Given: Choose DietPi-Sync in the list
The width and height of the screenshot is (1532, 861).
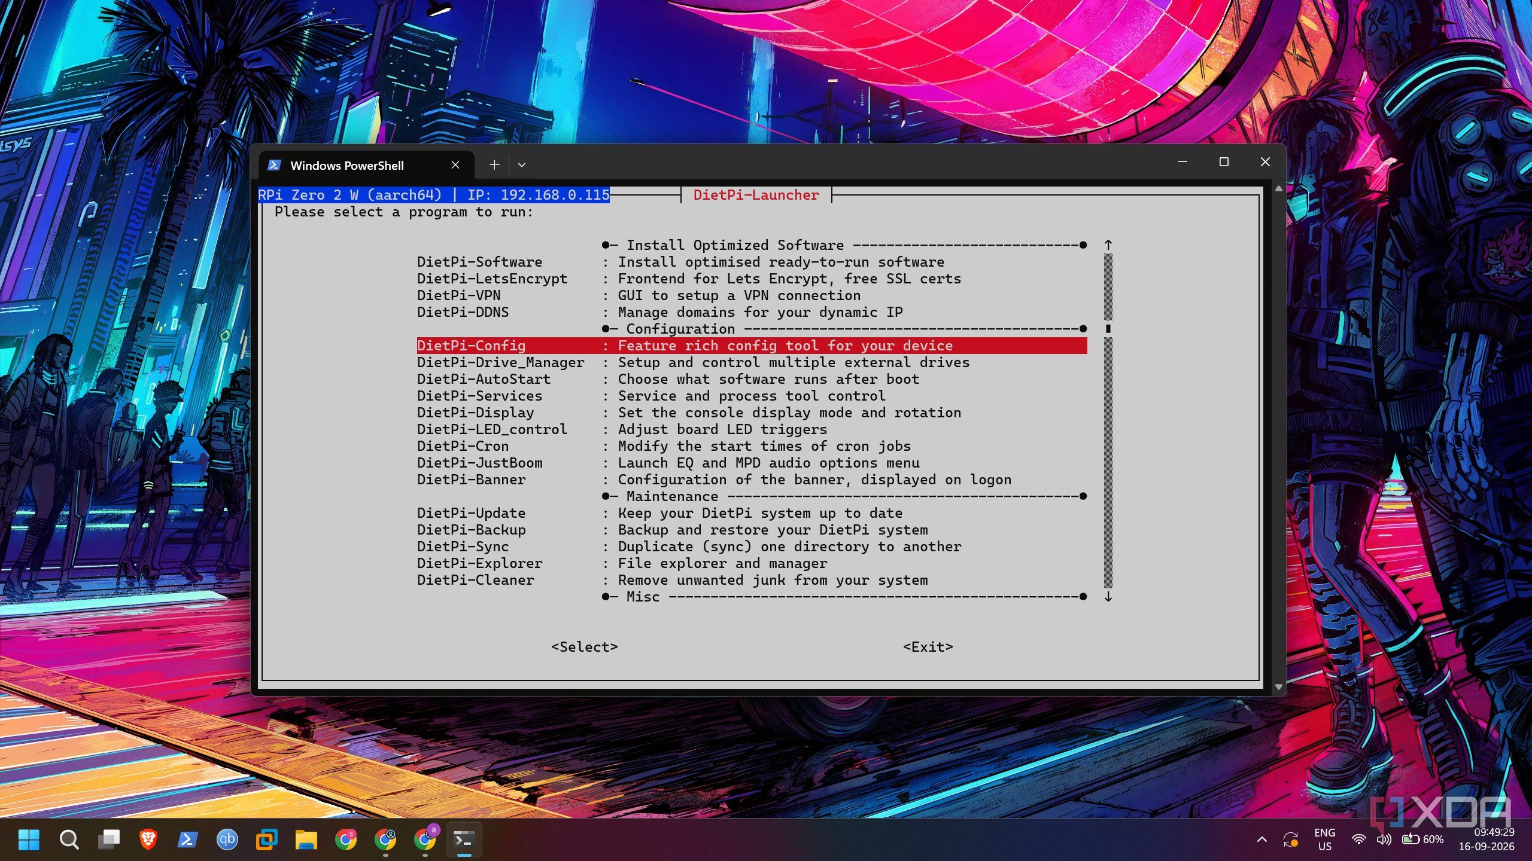Looking at the screenshot, I should (x=752, y=546).
